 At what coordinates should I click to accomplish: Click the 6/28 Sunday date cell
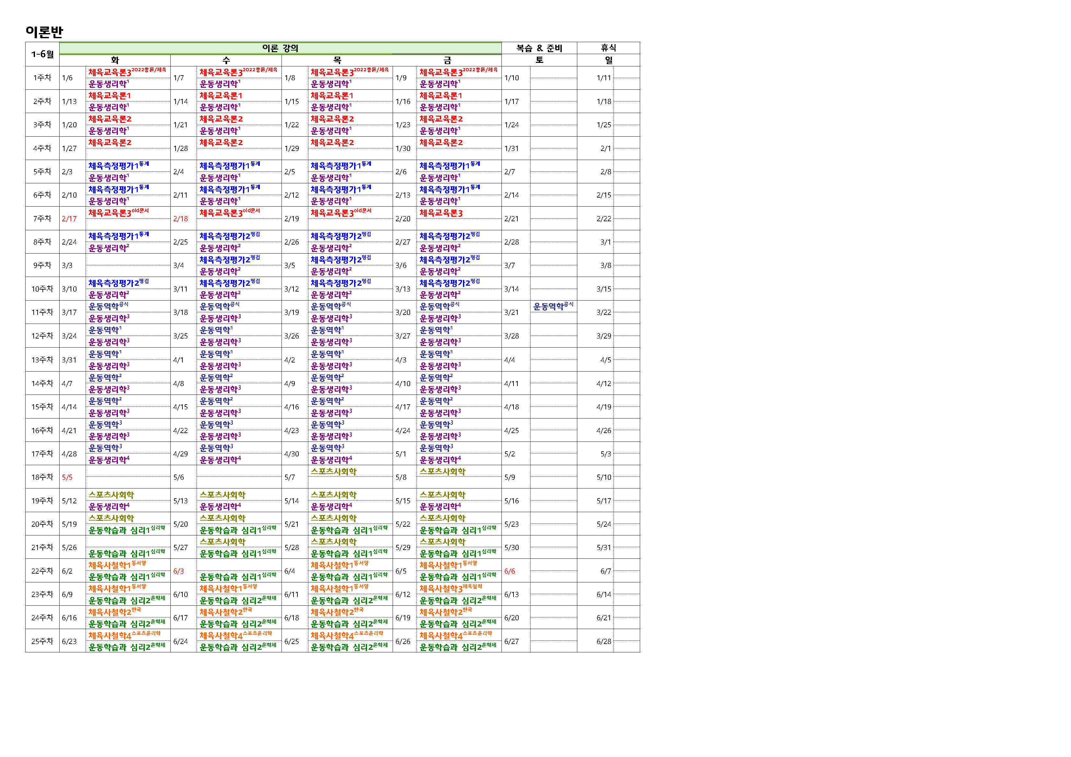pyautogui.click(x=604, y=642)
